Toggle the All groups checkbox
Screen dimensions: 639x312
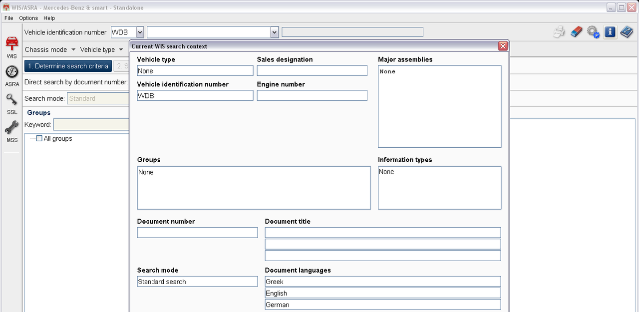39,139
